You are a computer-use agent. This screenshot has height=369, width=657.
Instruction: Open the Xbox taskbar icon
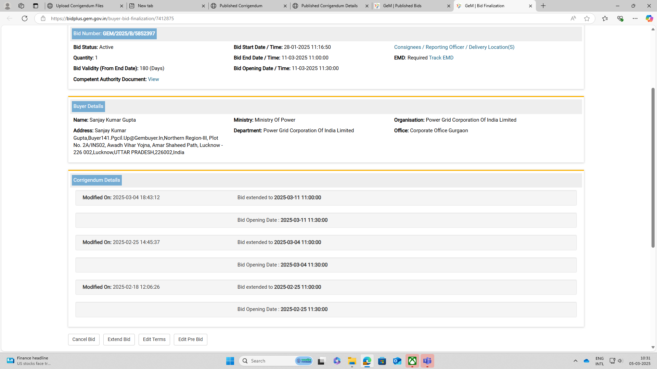[x=412, y=361]
